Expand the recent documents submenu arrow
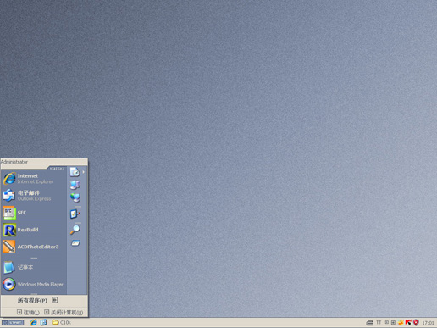437x328 pixels. click(x=84, y=172)
